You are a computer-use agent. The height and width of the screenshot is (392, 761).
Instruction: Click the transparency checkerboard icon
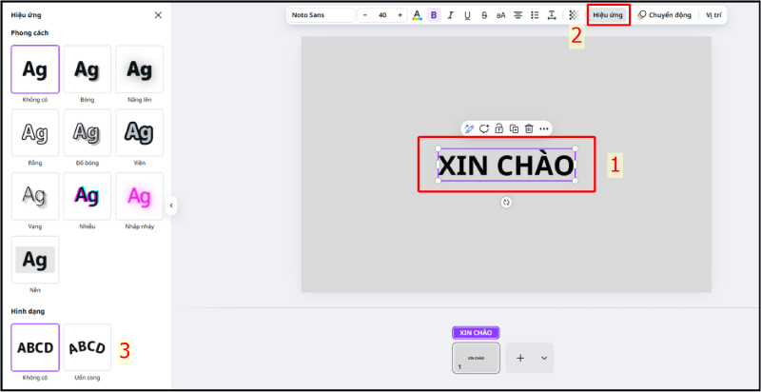[573, 15]
